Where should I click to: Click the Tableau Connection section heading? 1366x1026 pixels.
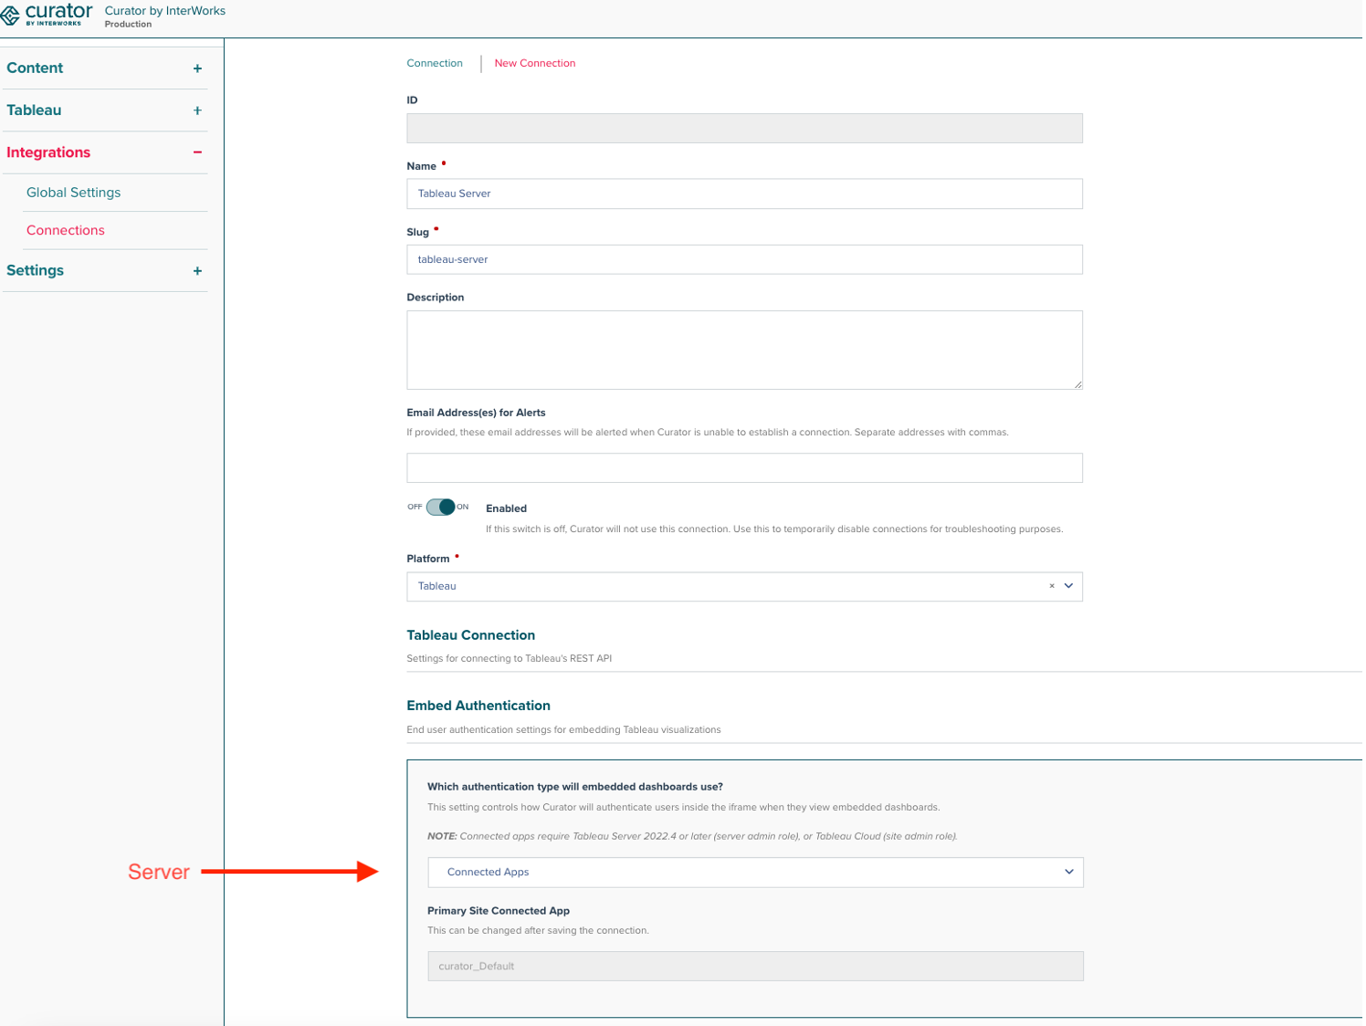pos(471,635)
